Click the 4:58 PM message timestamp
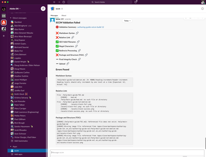 [68, 19]
